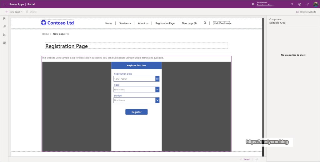
Task: Open the Settings sidebar icon at the bottom
Action: click(4, 43)
